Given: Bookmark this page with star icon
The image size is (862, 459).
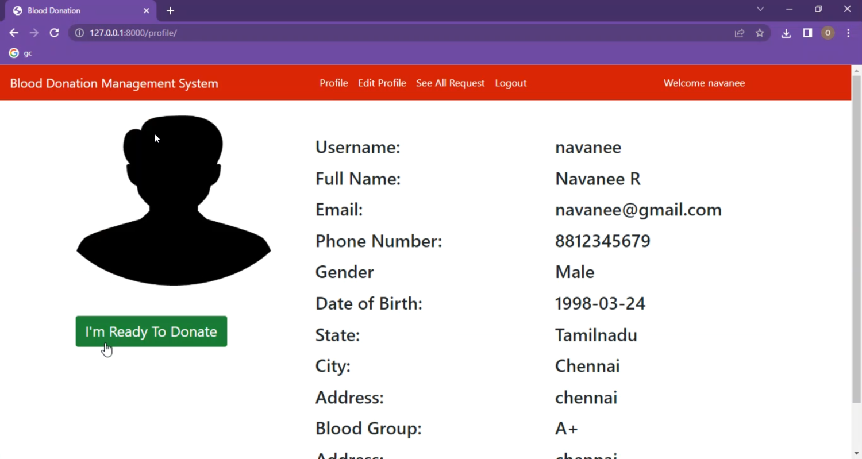Looking at the screenshot, I should (x=760, y=33).
